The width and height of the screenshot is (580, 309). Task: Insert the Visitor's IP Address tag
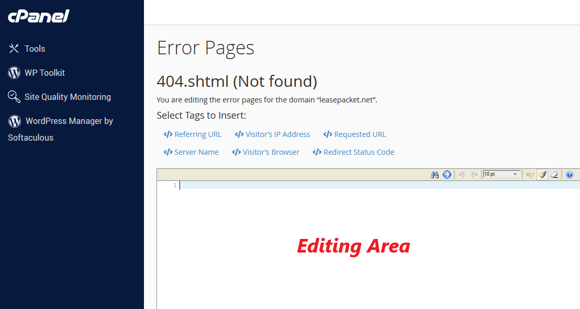272,134
